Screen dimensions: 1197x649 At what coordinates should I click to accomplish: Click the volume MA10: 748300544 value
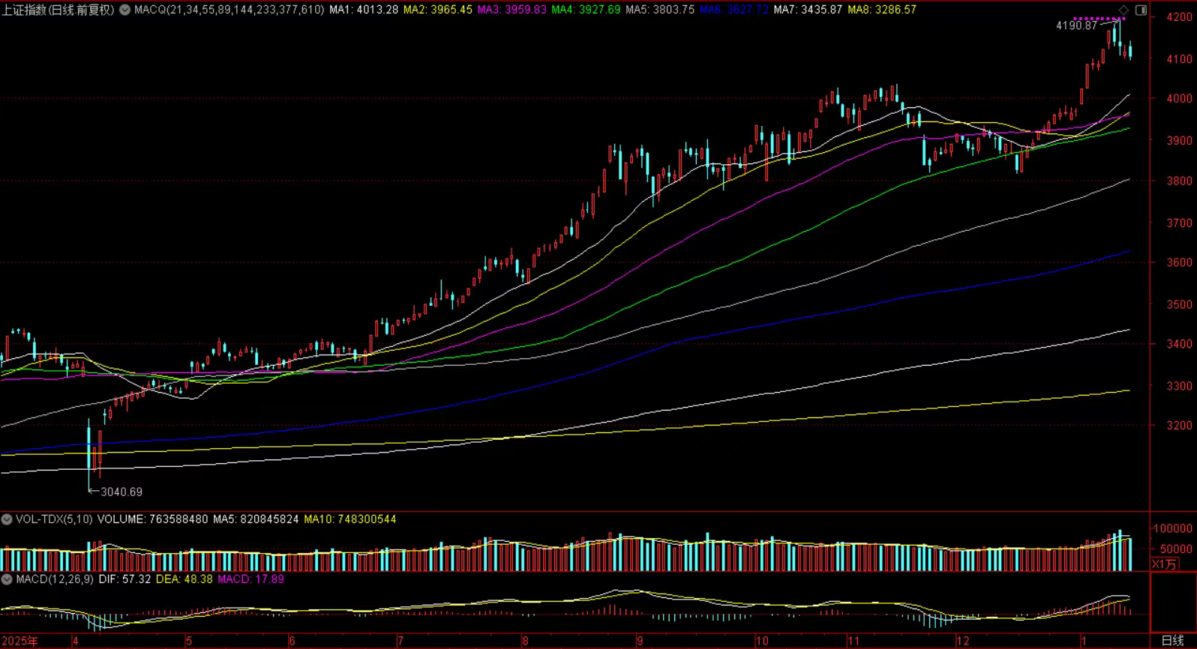[x=350, y=519]
